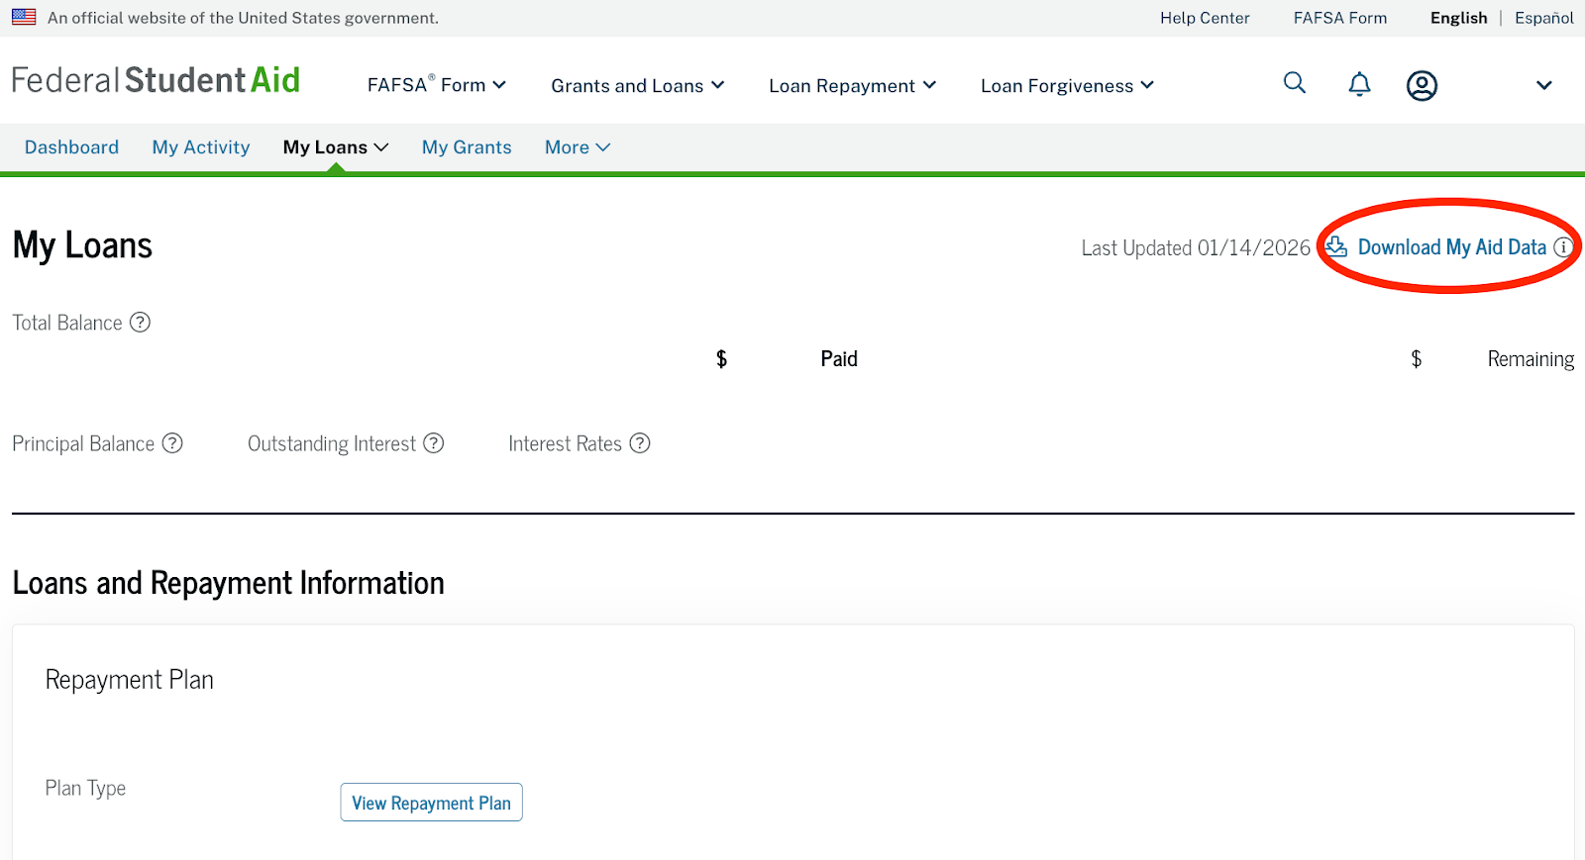Expand the Grants and Loans menu
The width and height of the screenshot is (1585, 860).
click(x=637, y=86)
